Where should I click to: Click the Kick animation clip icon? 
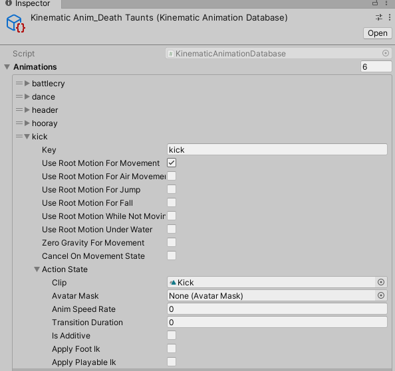pos(173,283)
